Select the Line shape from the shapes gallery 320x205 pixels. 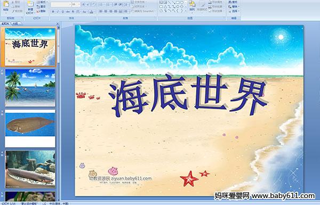[169, 3]
